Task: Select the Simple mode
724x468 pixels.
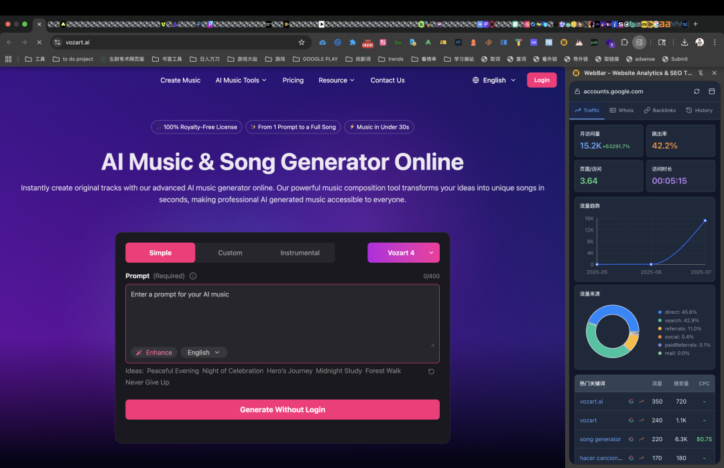Action: 160,253
